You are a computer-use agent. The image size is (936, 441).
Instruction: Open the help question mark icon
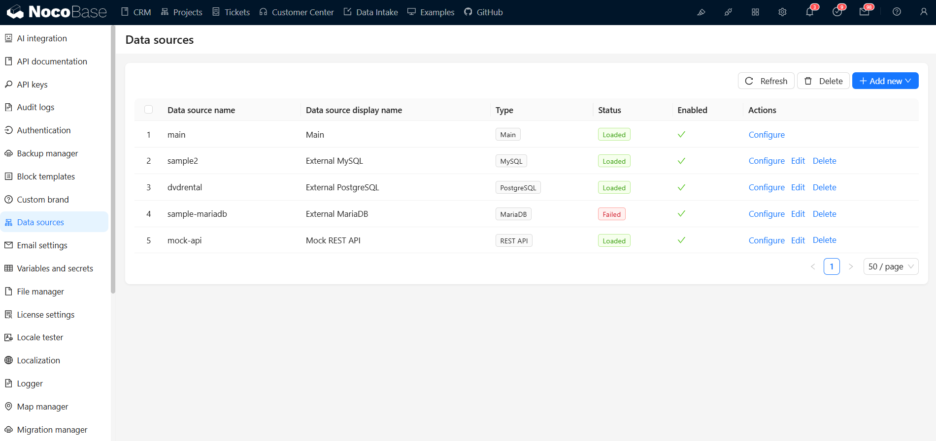coord(897,12)
